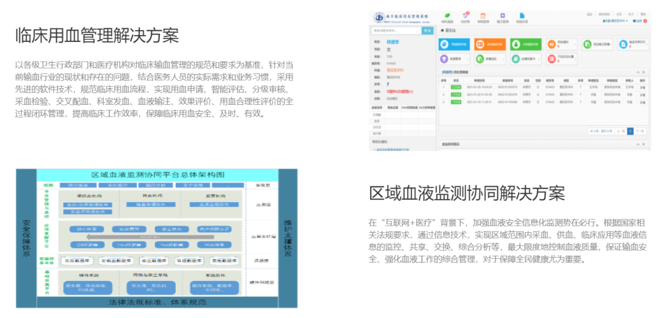Screen dimensions: 666x318
Task: Collapse the pending tasks panel with chevron
Action: (x=638, y=73)
